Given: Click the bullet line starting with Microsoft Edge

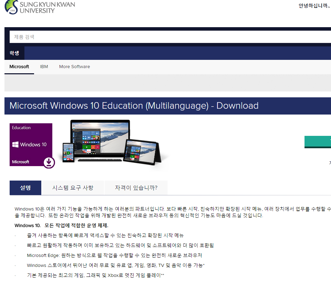Looking at the screenshot, I should coord(115,256).
